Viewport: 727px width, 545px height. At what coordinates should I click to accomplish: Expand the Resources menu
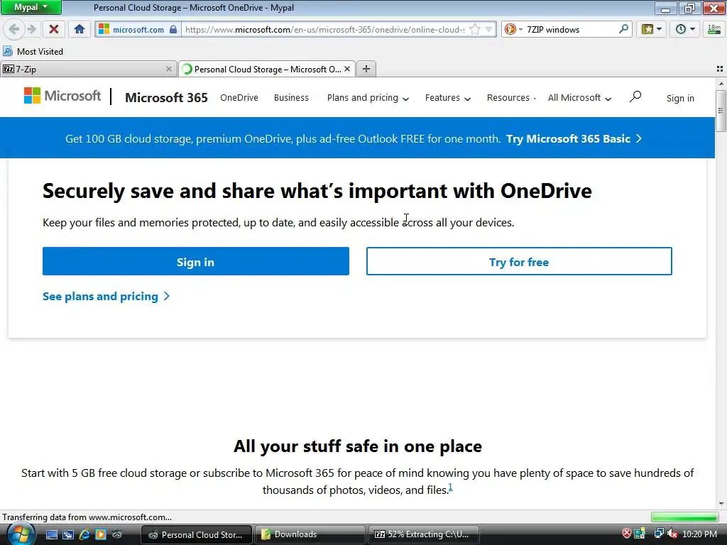511,98
